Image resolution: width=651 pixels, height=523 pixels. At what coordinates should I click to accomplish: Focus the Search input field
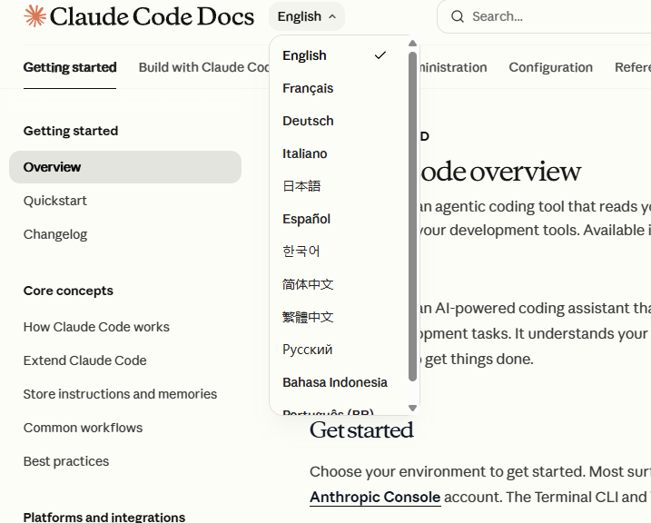click(544, 16)
